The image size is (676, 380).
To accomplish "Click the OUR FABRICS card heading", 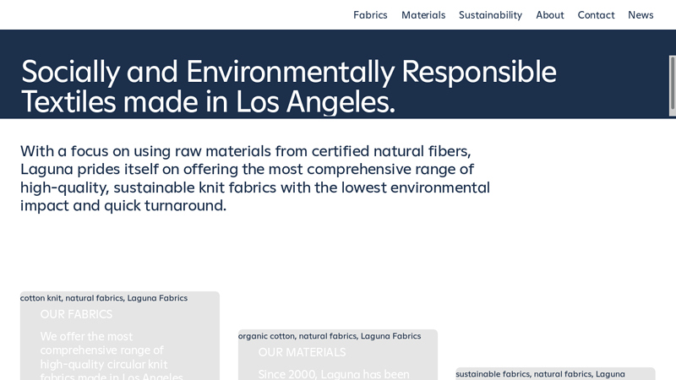I will (x=76, y=314).
